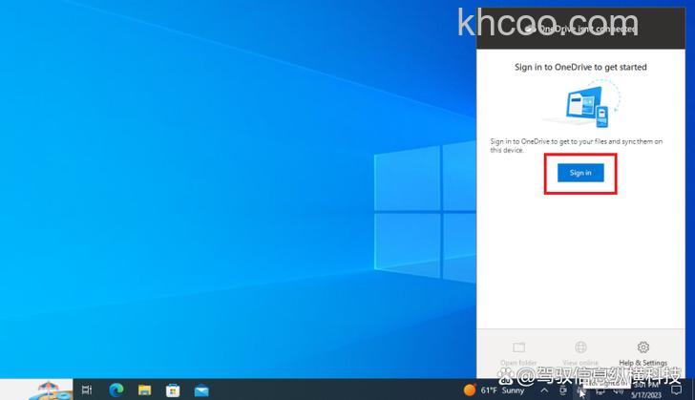Click the Meet Now tray icon
695x400 pixels.
point(563,390)
